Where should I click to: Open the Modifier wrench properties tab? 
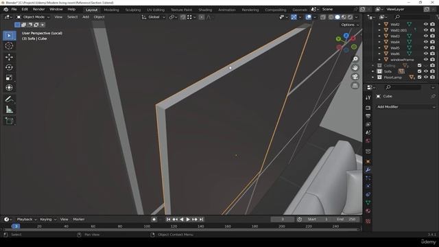pyautogui.click(x=368, y=169)
